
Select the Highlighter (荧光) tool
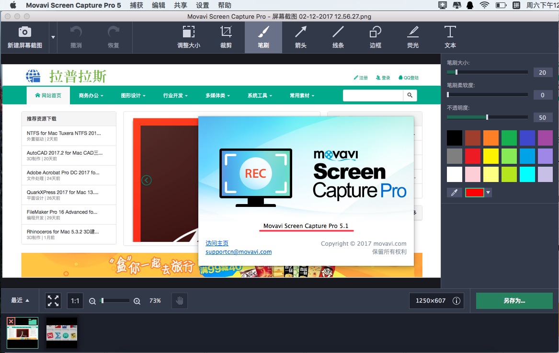(413, 37)
